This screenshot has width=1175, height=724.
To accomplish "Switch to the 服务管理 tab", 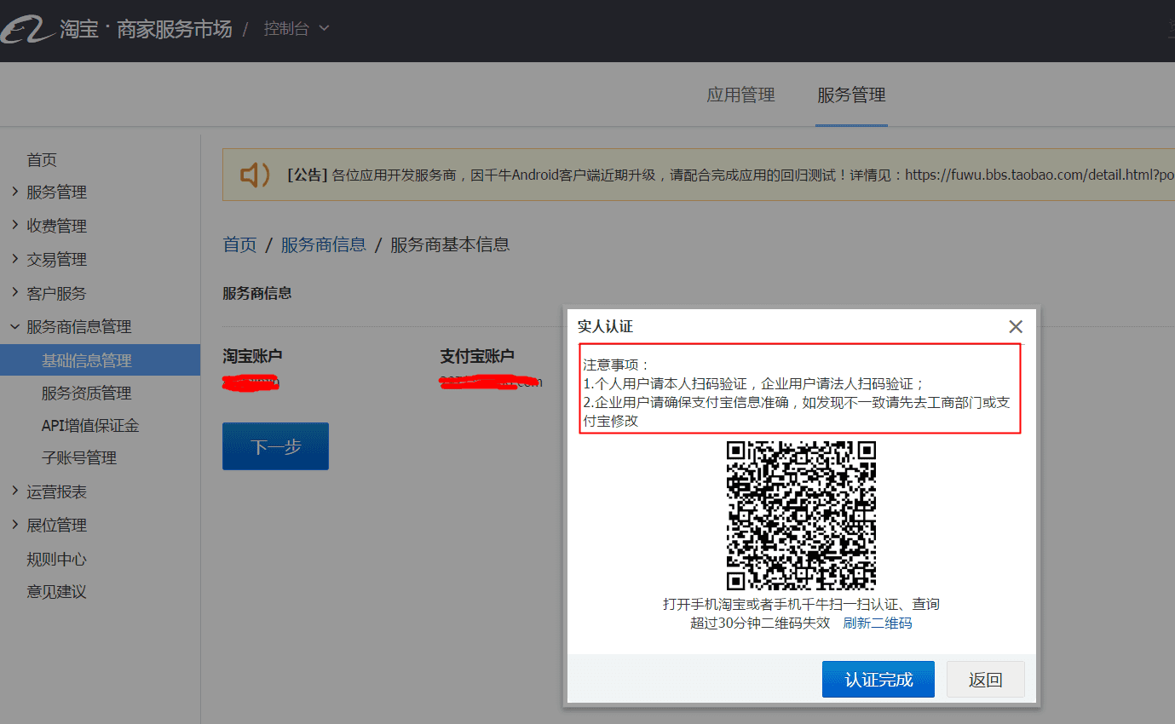I will pos(851,95).
